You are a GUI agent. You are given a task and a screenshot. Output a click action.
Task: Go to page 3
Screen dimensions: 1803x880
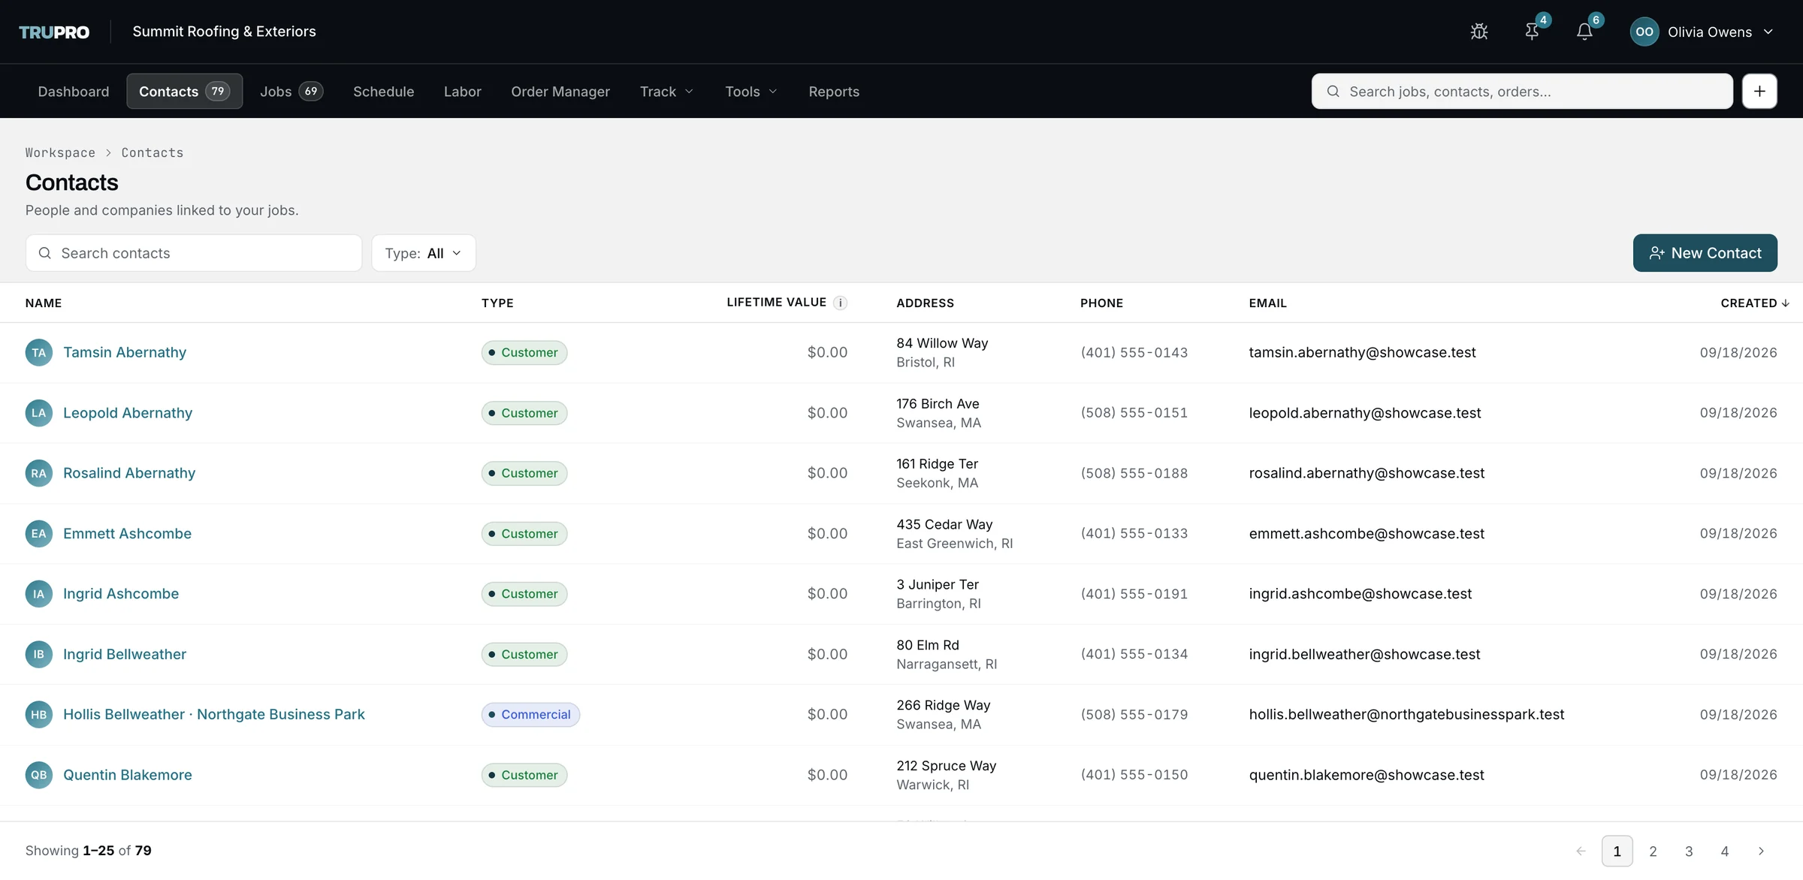(1689, 851)
